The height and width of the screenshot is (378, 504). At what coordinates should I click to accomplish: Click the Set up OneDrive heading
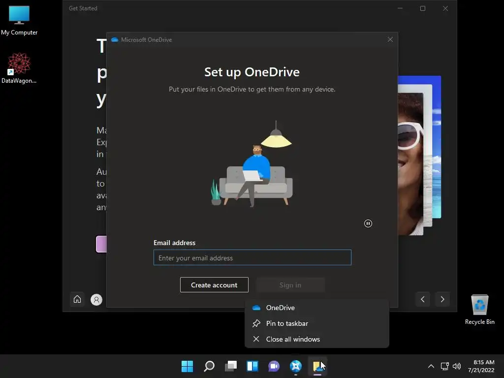pos(252,72)
